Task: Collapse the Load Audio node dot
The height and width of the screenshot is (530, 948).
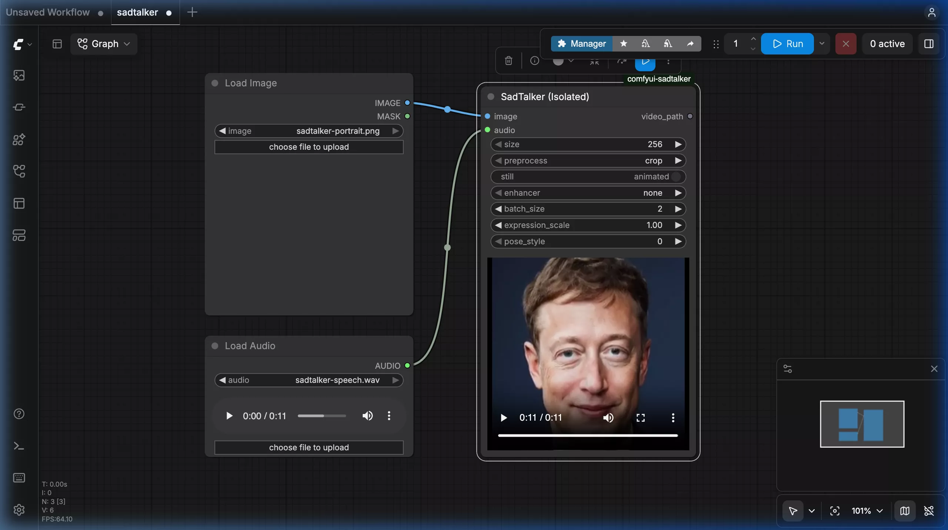Action: pos(215,346)
